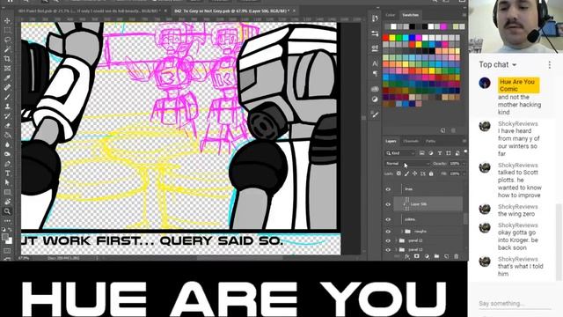Open the Swatches panel menu

pos(464,15)
